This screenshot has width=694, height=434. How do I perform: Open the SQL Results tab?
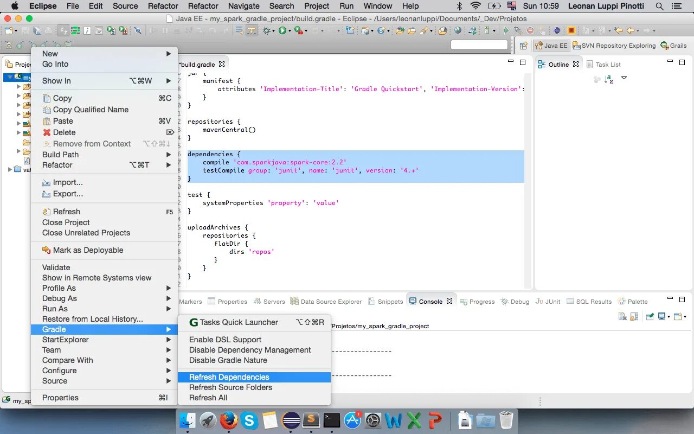589,302
